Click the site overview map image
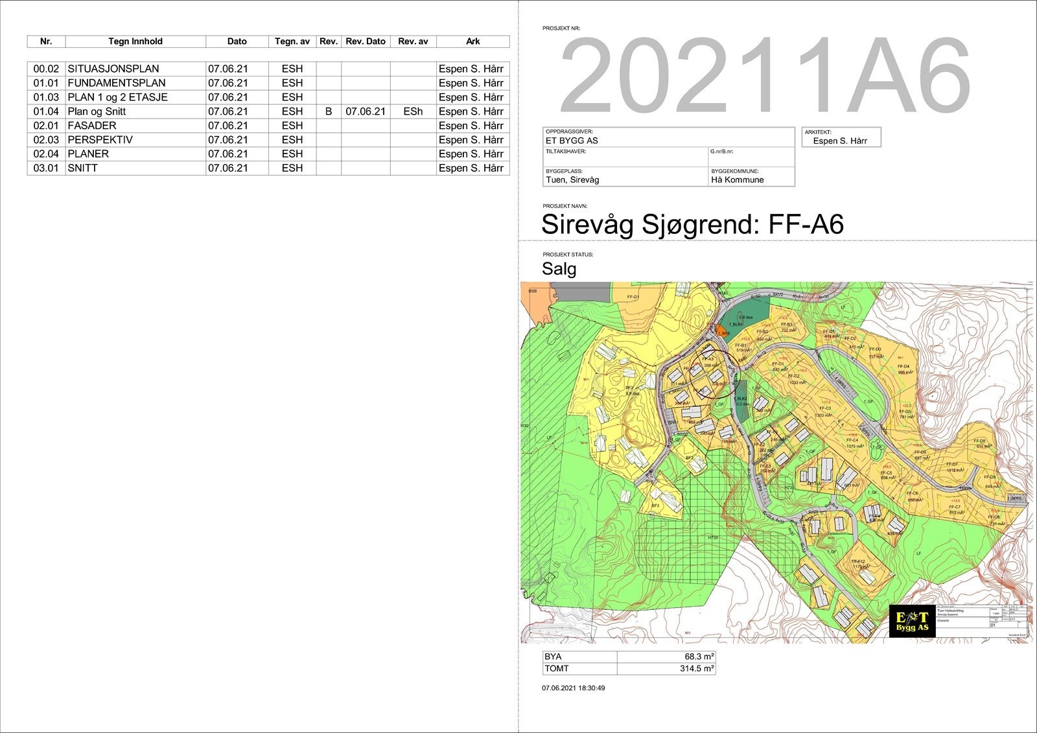The height and width of the screenshot is (733, 1037). coord(776,463)
